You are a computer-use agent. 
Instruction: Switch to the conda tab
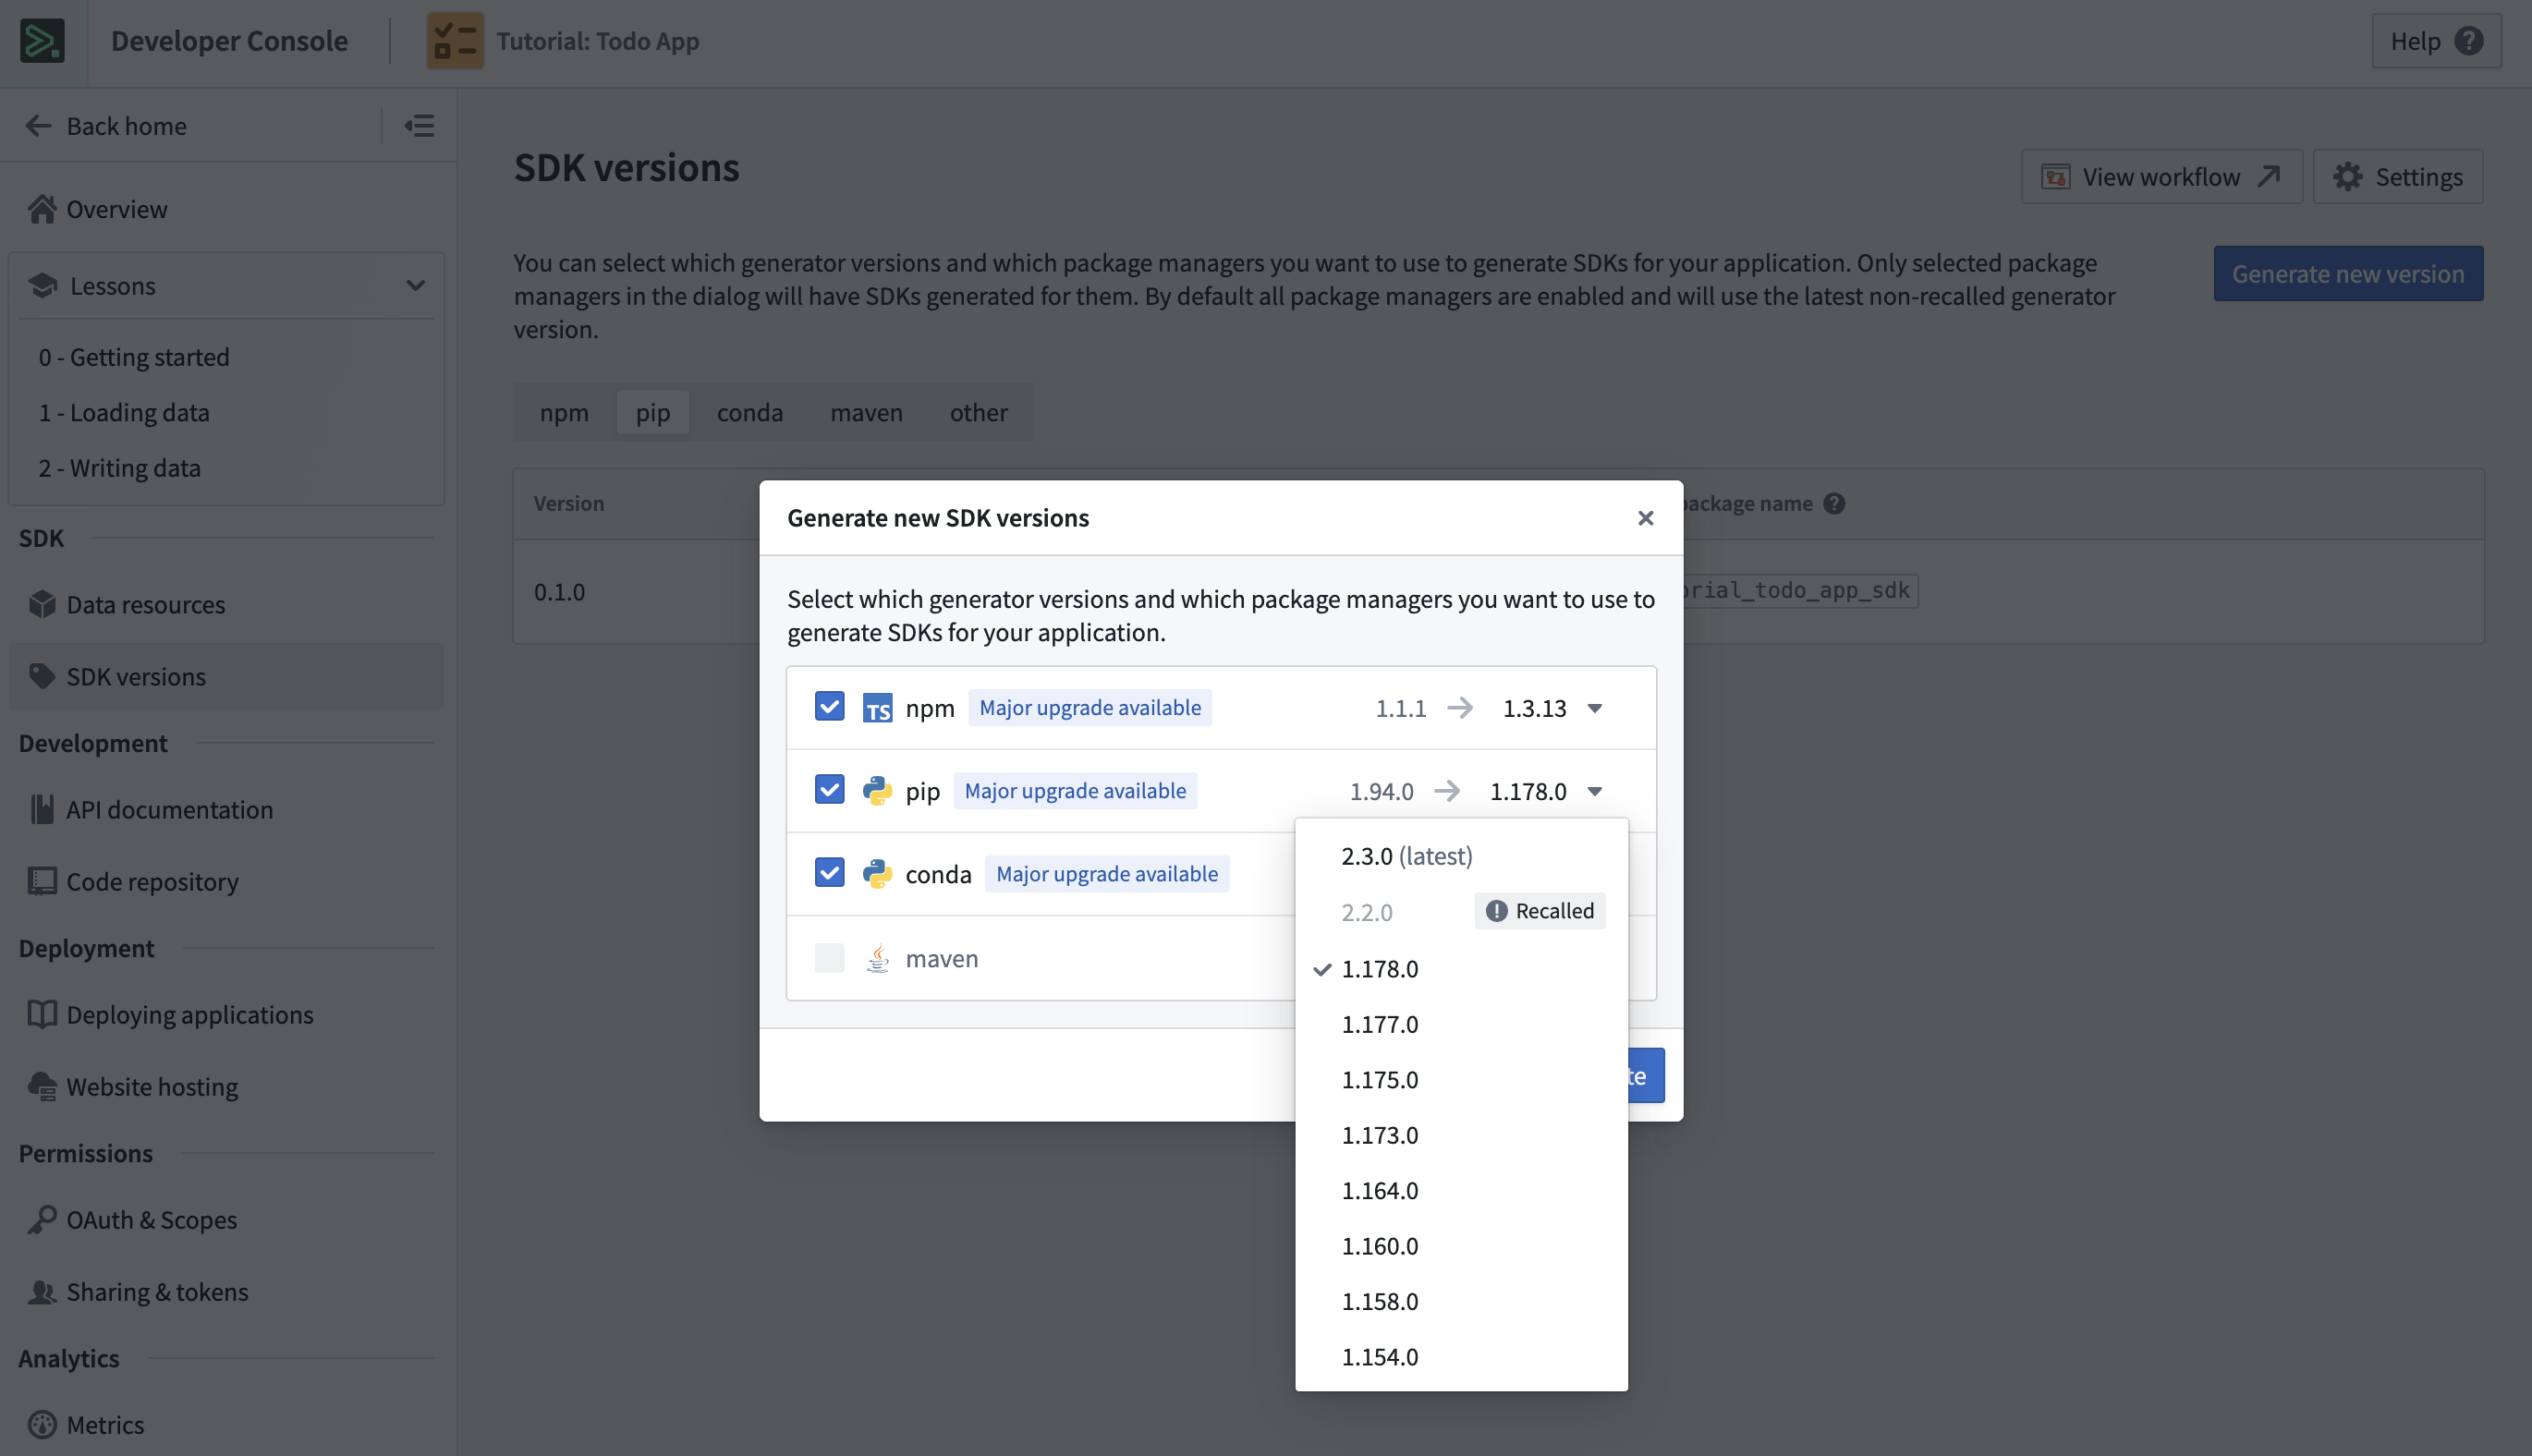749,412
